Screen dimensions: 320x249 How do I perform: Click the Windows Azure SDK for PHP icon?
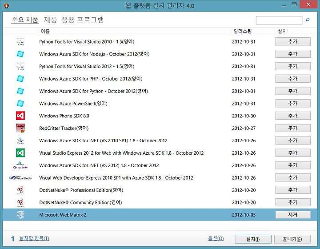(20, 79)
